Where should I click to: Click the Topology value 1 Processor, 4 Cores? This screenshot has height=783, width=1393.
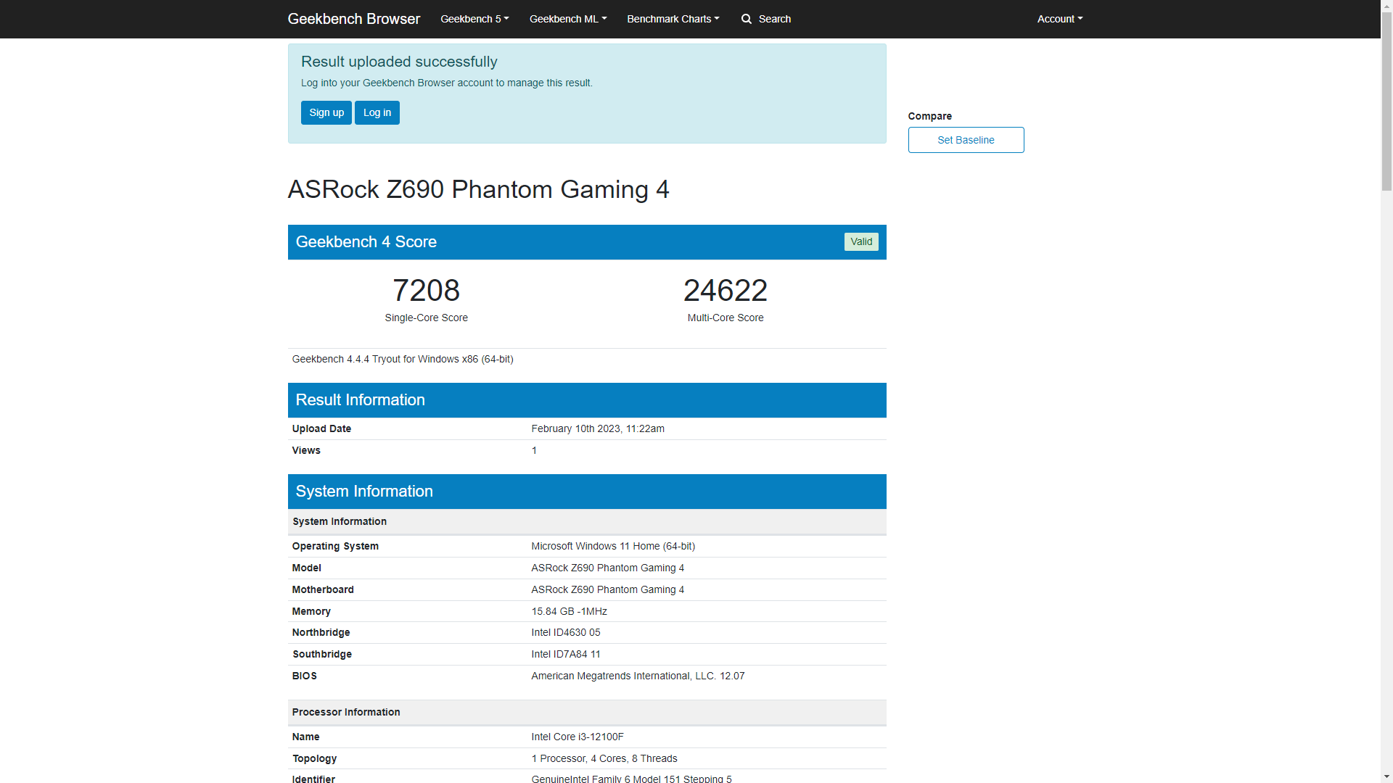[604, 758]
